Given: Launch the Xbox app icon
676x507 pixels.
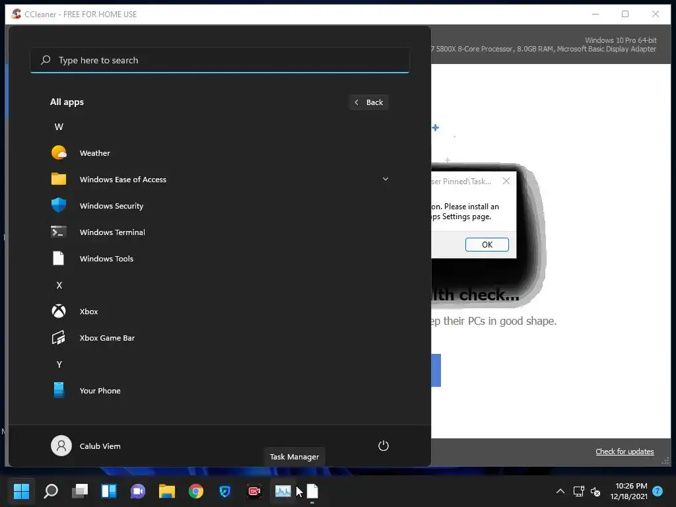Looking at the screenshot, I should pos(59,311).
